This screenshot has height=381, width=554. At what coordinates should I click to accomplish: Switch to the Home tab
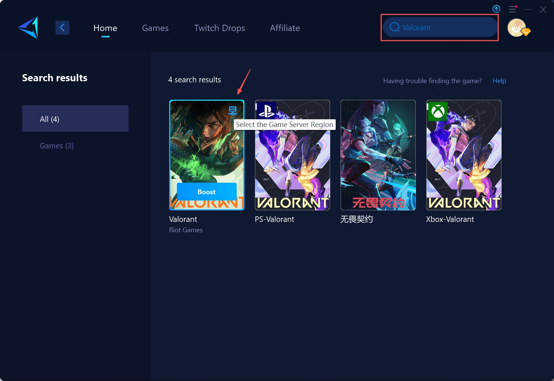pyautogui.click(x=105, y=28)
